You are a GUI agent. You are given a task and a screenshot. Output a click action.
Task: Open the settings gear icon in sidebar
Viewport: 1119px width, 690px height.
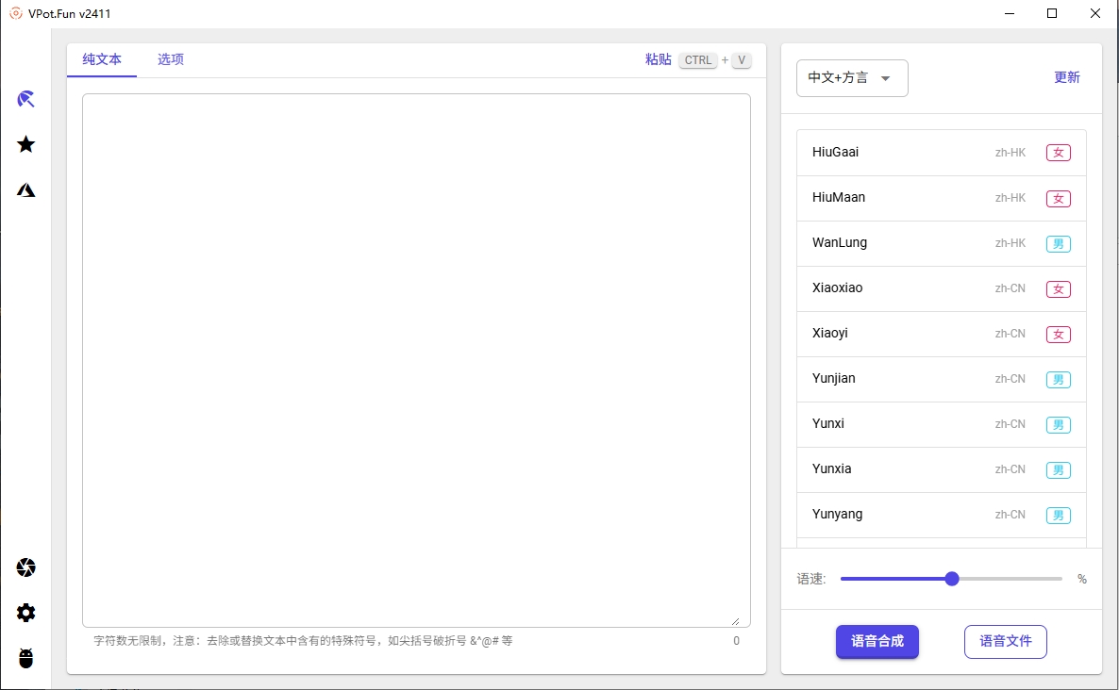25,612
